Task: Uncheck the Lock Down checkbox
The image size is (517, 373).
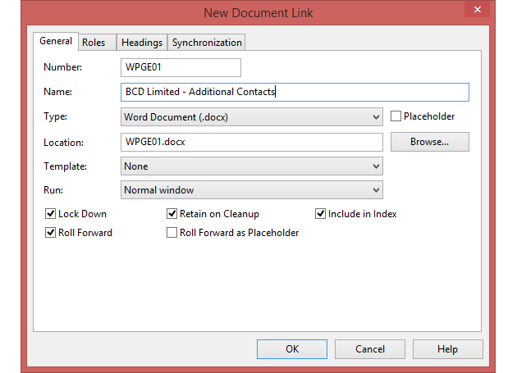Action: 51,214
